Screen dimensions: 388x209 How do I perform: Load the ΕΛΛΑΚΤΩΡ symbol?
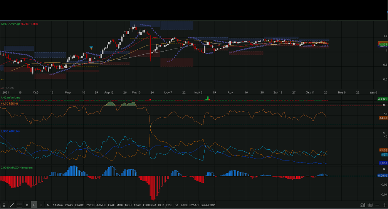[208, 205]
